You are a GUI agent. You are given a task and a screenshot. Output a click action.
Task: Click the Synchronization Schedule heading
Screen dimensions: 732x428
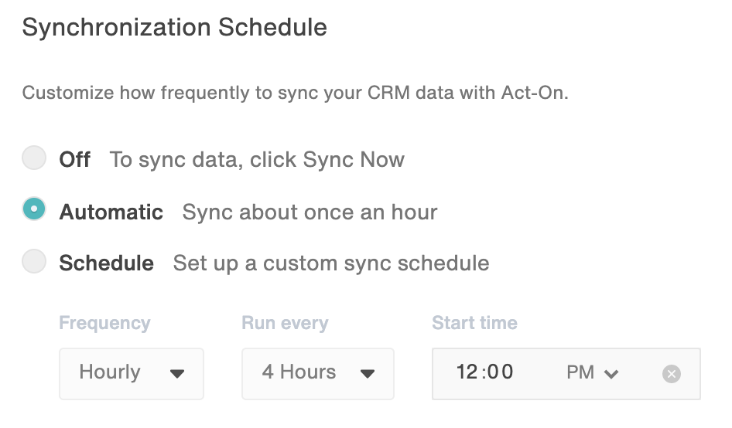click(x=175, y=27)
